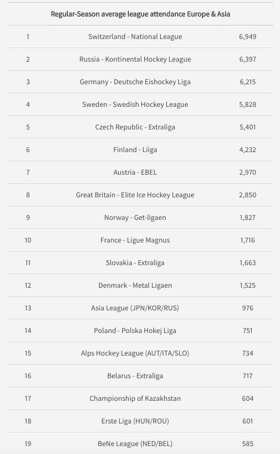Click the Finland - Liiga row

(x=140, y=149)
